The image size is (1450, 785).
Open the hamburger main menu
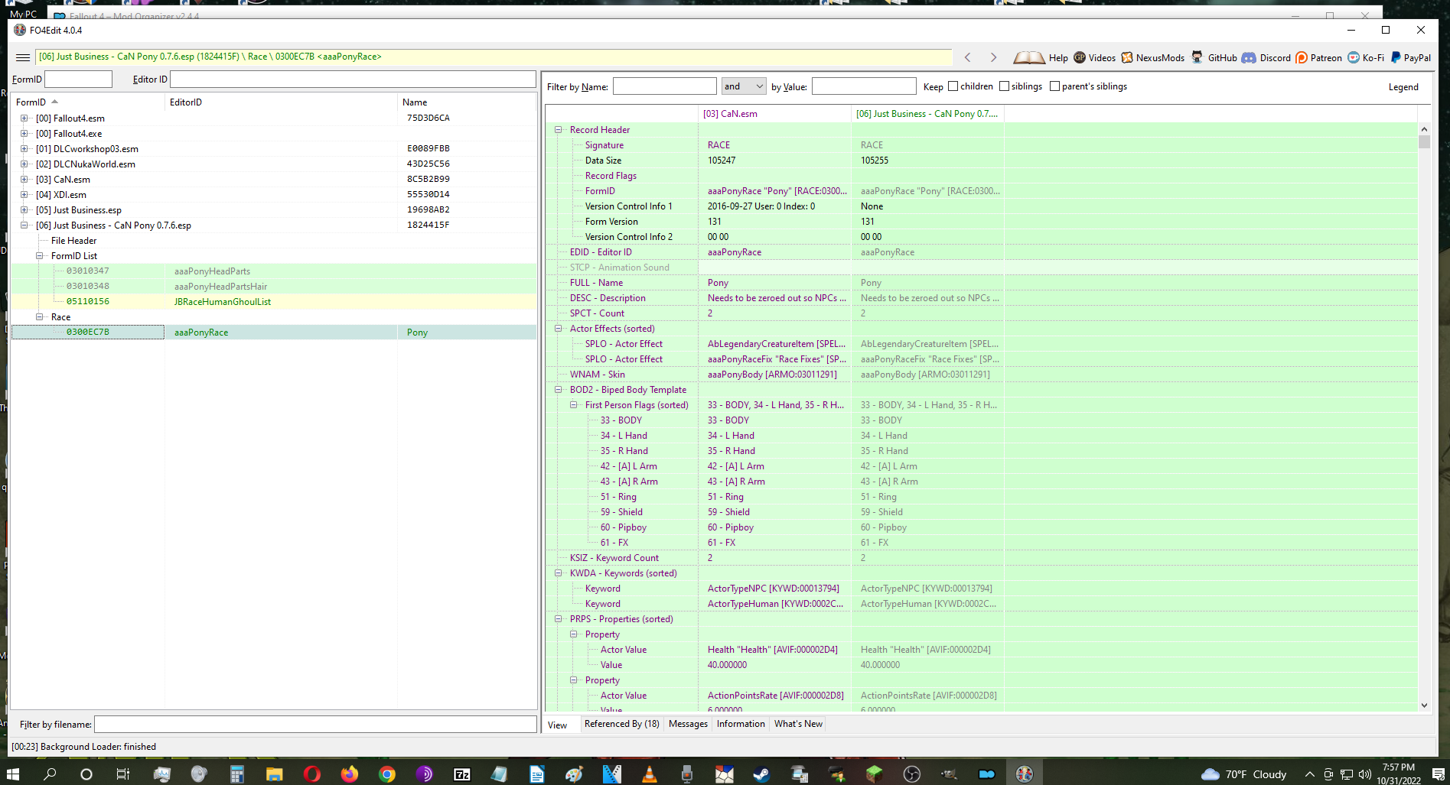pyautogui.click(x=23, y=57)
